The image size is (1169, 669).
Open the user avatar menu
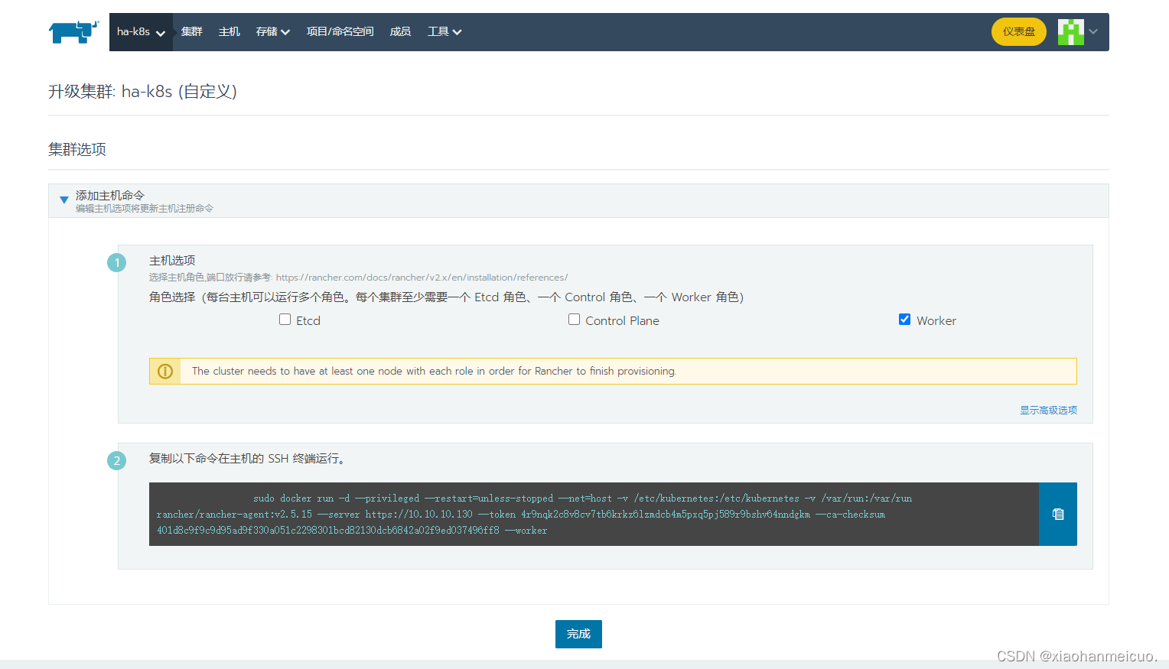(x=1071, y=32)
